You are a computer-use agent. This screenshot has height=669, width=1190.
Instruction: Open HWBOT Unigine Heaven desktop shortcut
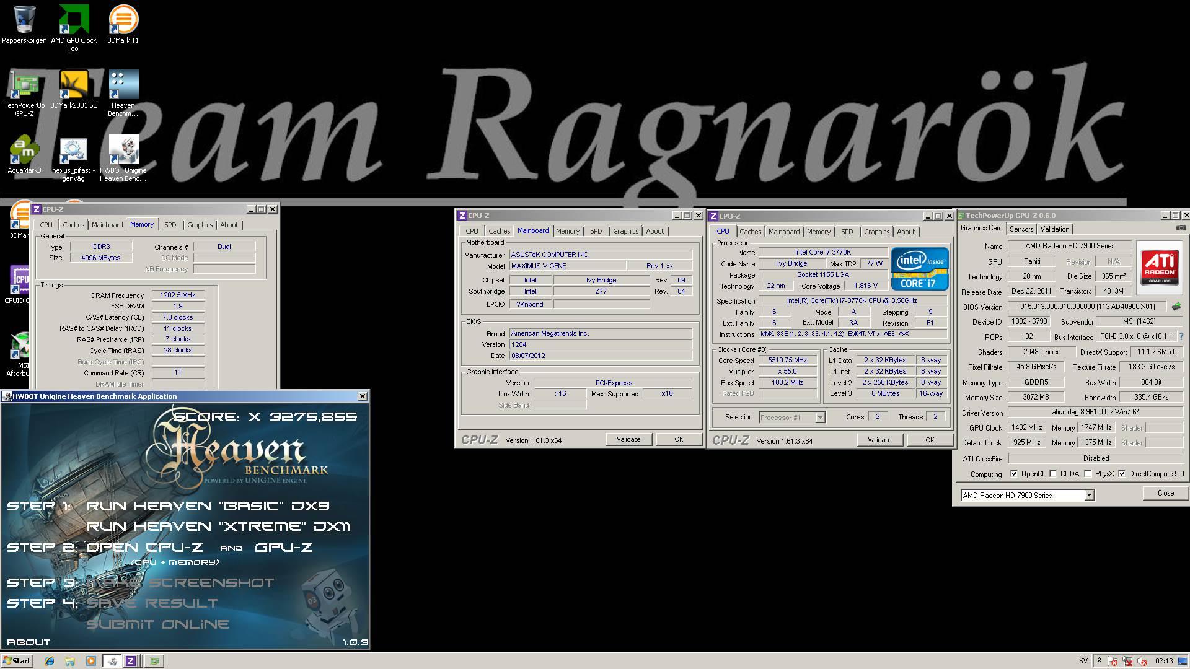[123, 159]
